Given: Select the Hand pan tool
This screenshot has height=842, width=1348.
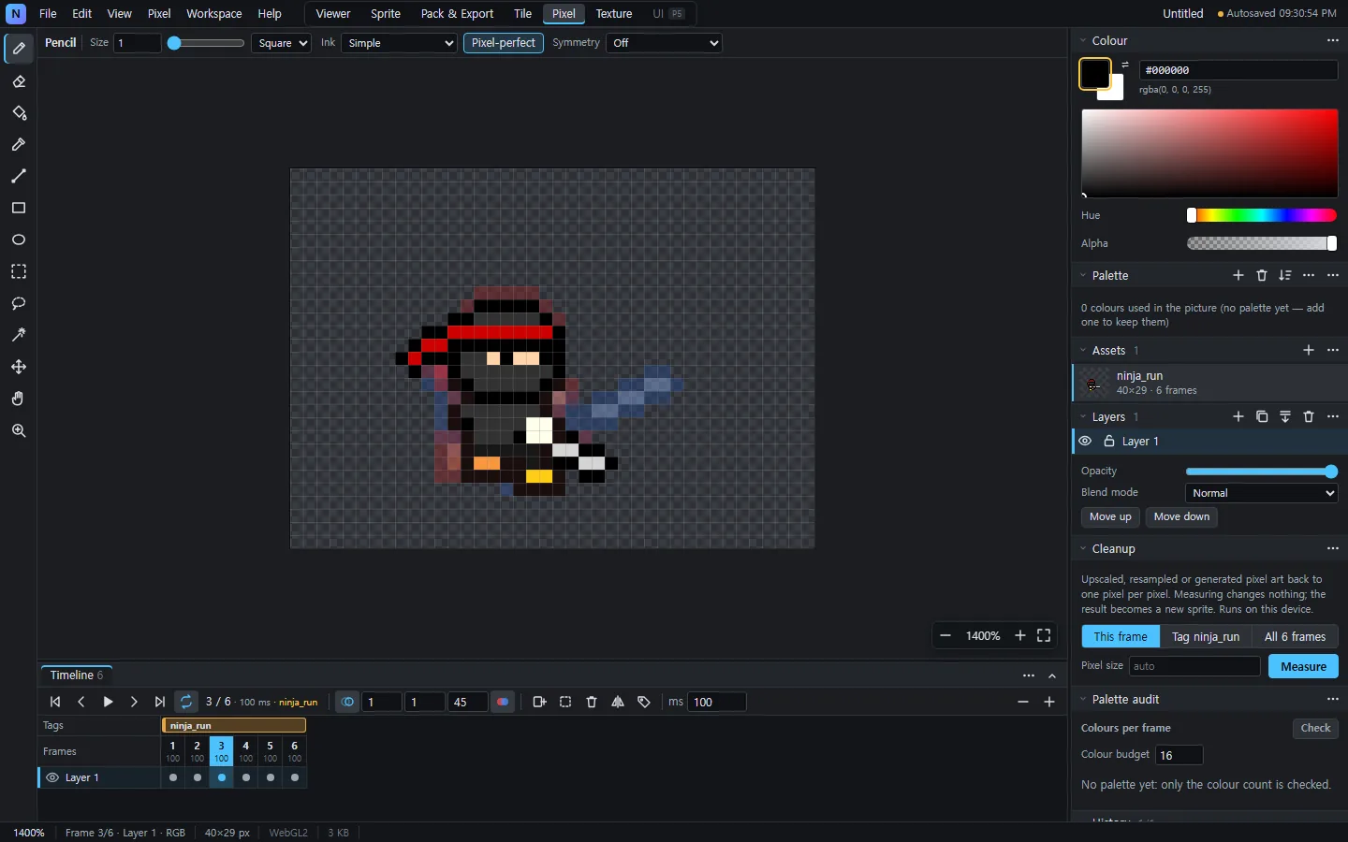Looking at the screenshot, I should (19, 399).
